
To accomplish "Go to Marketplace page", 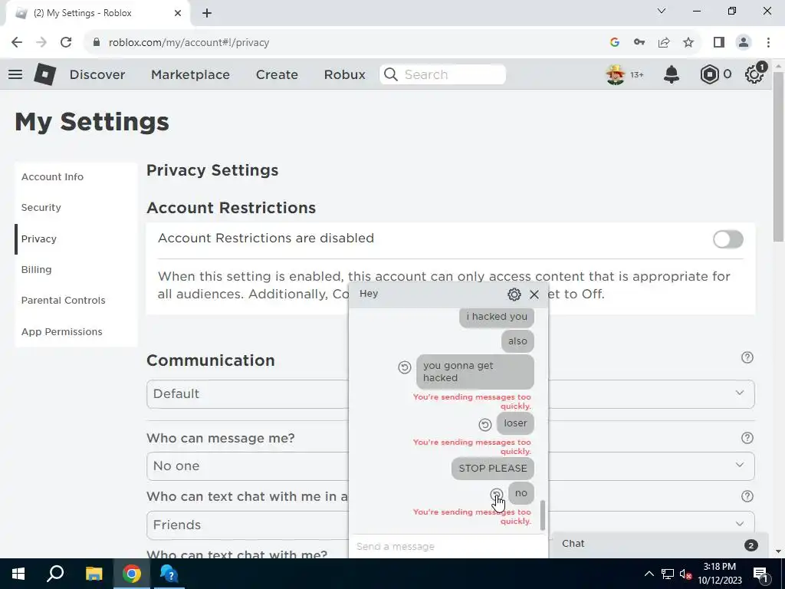I will tap(190, 74).
